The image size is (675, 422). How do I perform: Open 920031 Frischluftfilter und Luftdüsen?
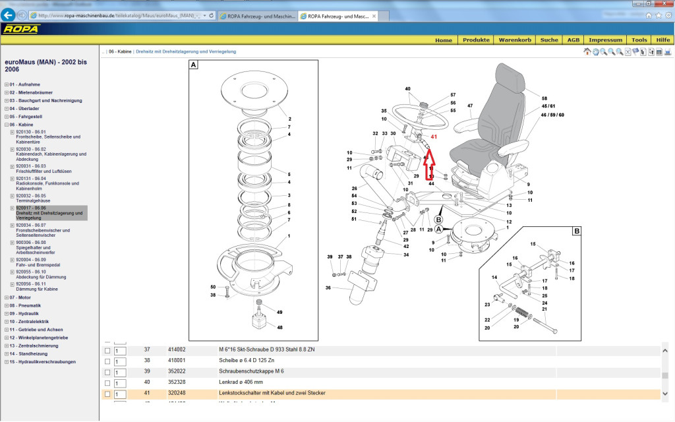[44, 169]
